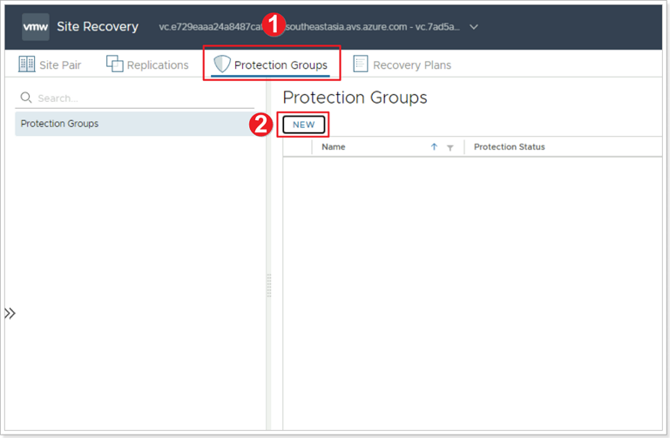This screenshot has height=438, width=670.
Task: Switch to the Replications tab
Action: coord(147,65)
